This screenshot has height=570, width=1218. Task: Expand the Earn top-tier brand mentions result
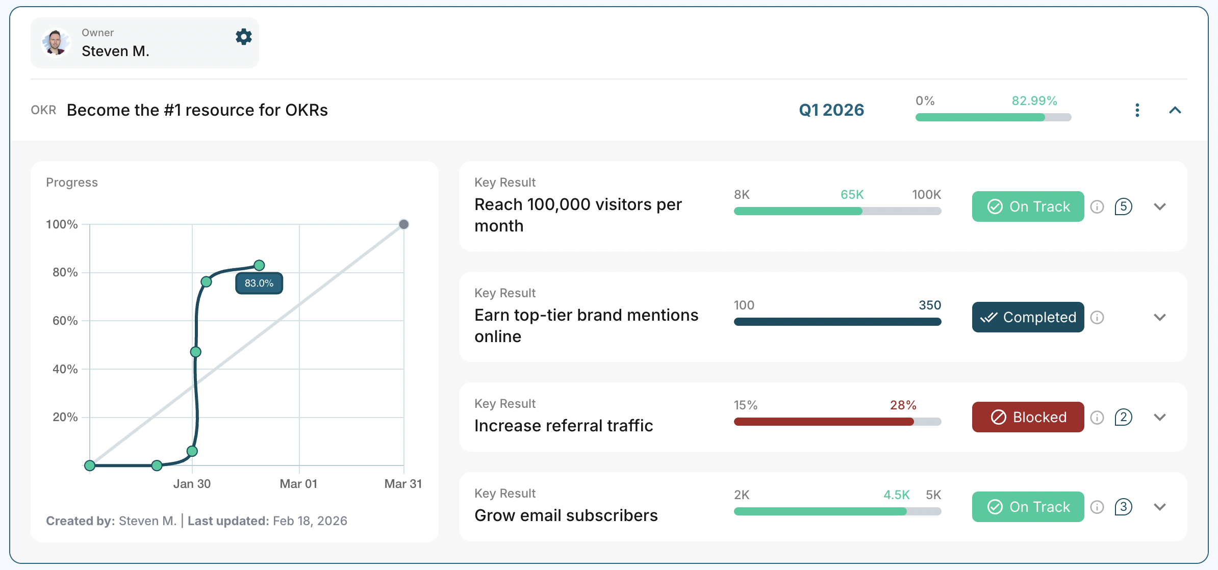[x=1160, y=317]
